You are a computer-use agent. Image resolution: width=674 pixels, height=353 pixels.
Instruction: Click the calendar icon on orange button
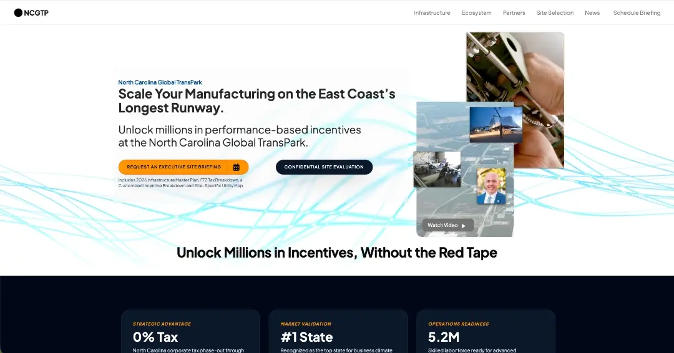[237, 167]
